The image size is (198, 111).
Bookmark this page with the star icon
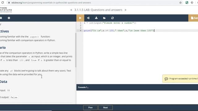click(180, 3)
